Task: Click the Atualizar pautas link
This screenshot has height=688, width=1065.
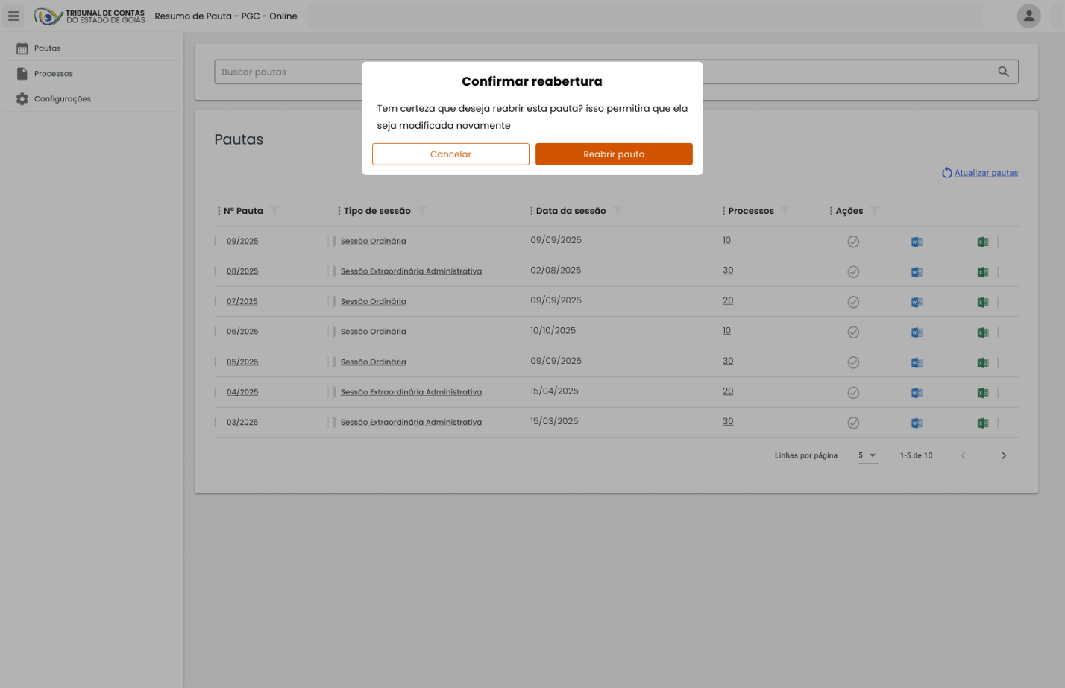Action: point(985,173)
